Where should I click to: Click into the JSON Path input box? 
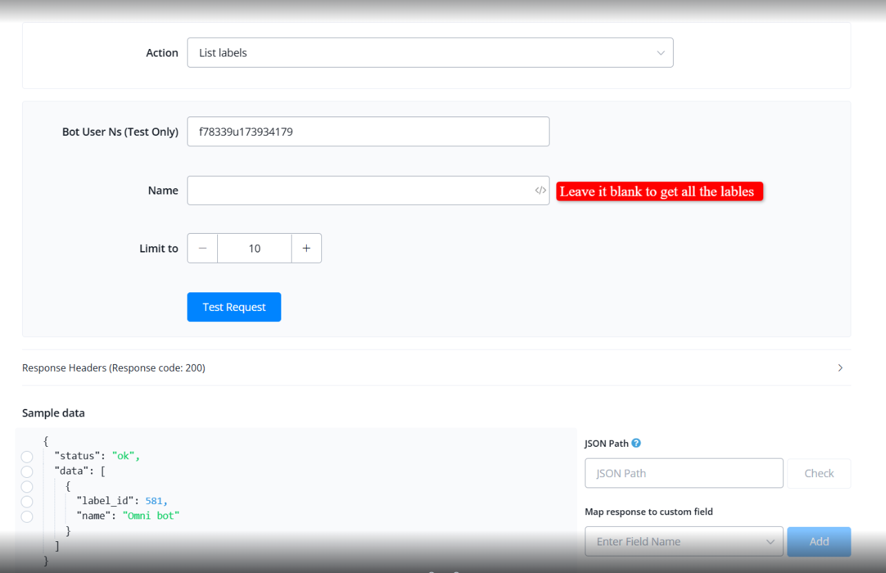(x=683, y=473)
